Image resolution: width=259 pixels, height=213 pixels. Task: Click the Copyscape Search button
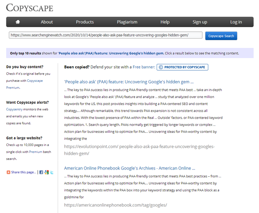pos(221,36)
